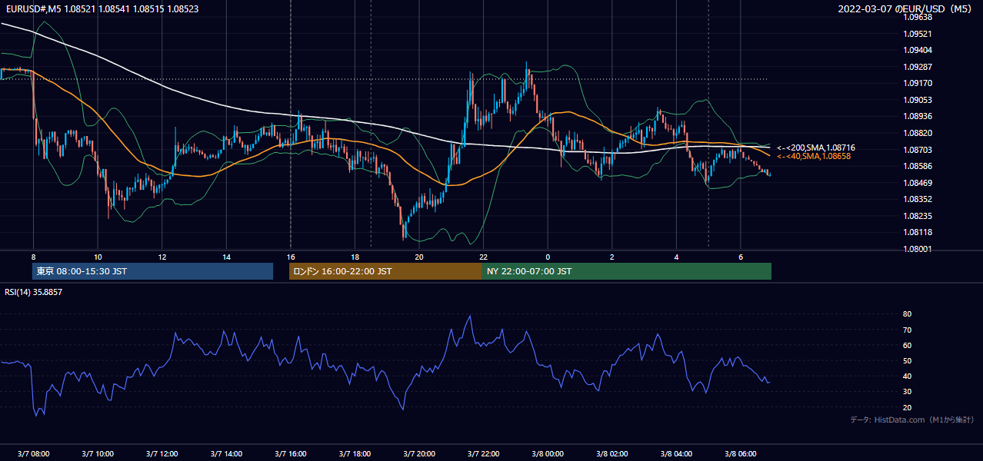Screen dimensions: 983x461
Task: Click the 3/8 04:00 bottom time label
Action: [x=676, y=453]
